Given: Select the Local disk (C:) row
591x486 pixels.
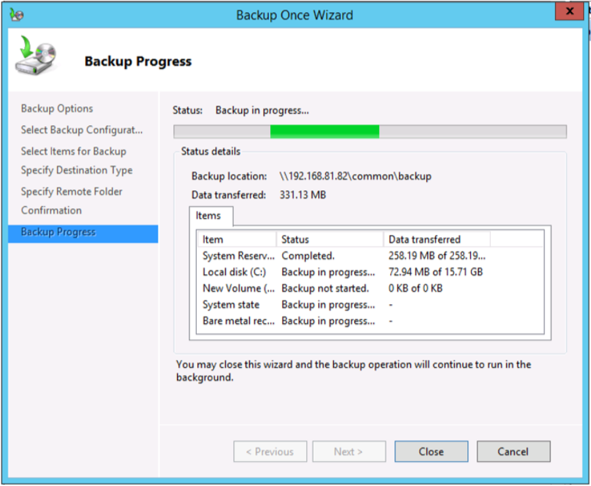Looking at the screenshot, I should click(234, 272).
